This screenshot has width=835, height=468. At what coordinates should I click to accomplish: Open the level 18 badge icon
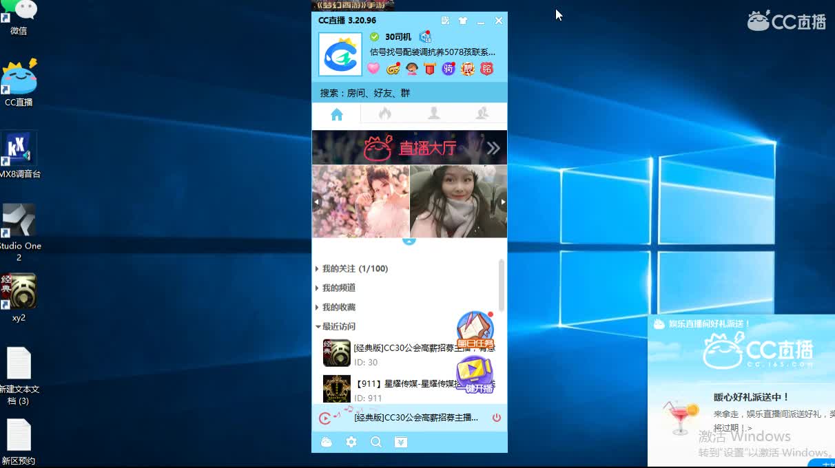(425, 36)
